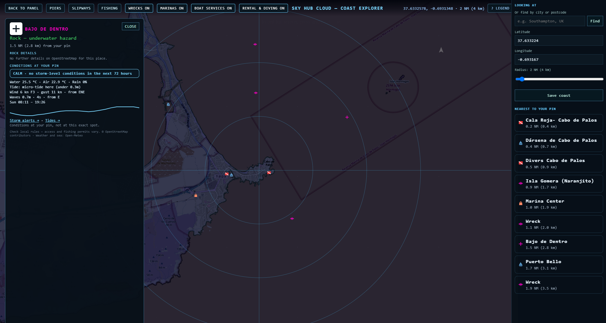This screenshot has height=323, width=606.
Task: Click the header coordinates 37.6332578, -0.6931348
Action: 428,9
